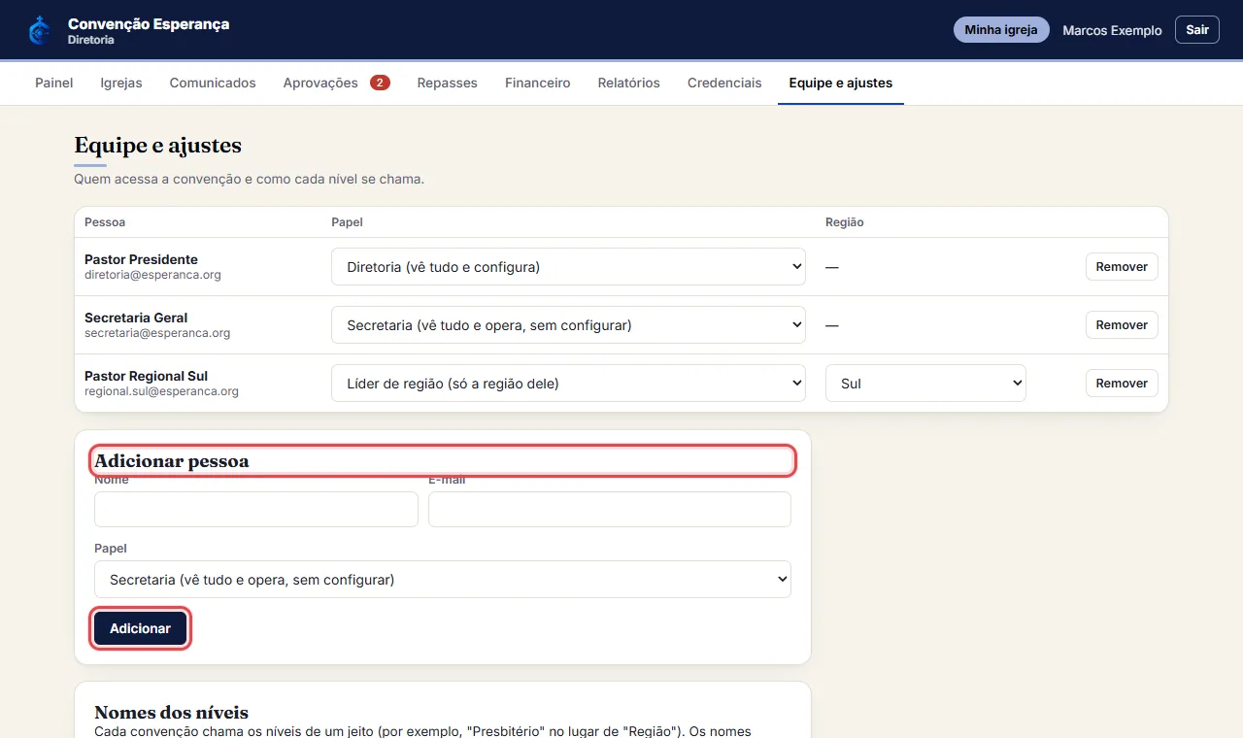Open the Repasses tab
This screenshot has width=1243, height=738.
[x=448, y=83]
